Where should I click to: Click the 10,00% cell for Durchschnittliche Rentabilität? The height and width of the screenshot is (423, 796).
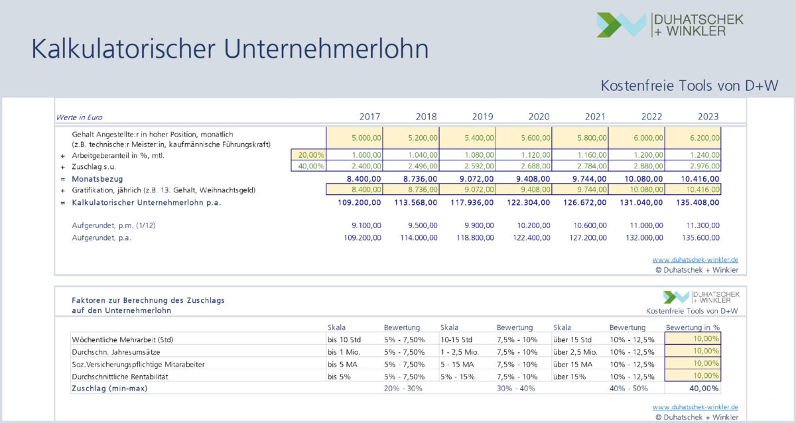point(693,375)
